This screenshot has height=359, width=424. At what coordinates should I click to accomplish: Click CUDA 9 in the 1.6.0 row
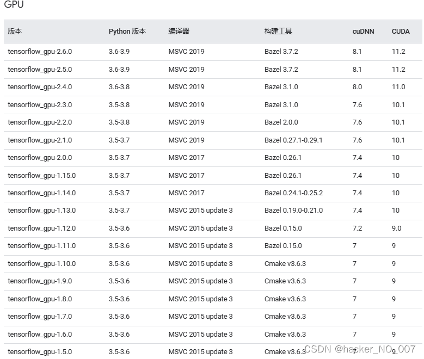(x=394, y=335)
